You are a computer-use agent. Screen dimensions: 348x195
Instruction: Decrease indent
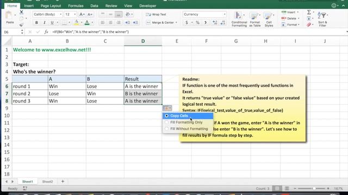click(127, 23)
